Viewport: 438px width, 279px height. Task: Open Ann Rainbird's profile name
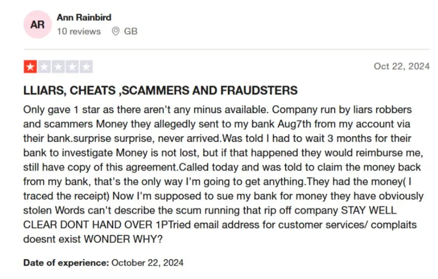84,17
